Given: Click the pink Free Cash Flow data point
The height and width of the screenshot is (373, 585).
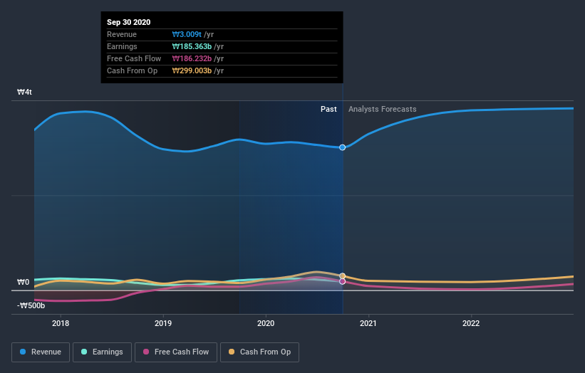Looking at the screenshot, I should pyautogui.click(x=342, y=281).
